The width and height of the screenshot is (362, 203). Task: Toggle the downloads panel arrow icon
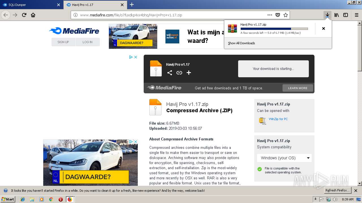coord(327,15)
